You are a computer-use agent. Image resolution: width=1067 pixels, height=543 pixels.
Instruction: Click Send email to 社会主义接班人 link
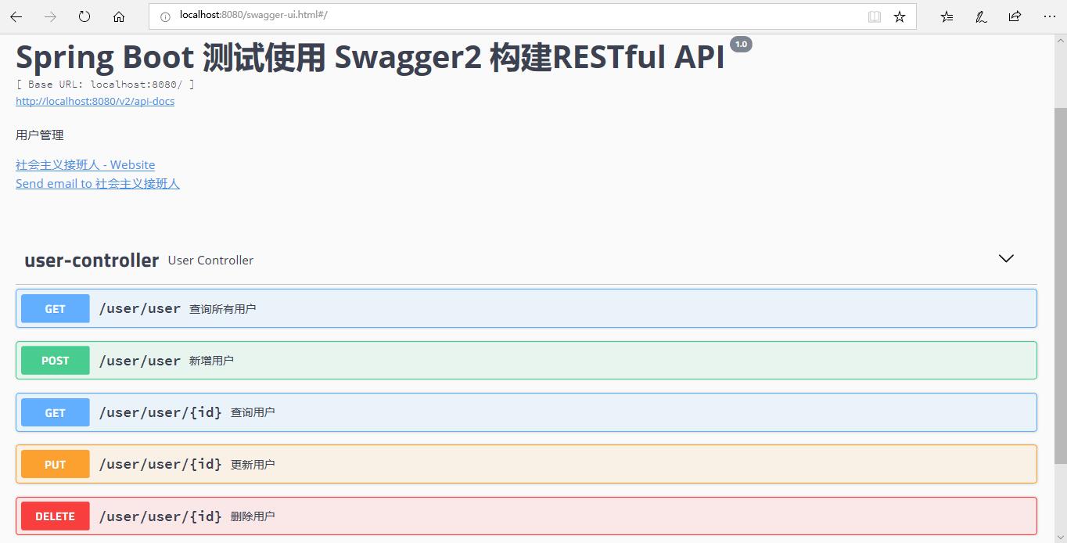click(98, 184)
